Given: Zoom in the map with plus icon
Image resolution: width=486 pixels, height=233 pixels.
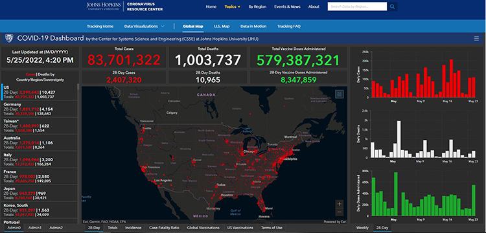Looking at the screenshot, I should (340, 204).
